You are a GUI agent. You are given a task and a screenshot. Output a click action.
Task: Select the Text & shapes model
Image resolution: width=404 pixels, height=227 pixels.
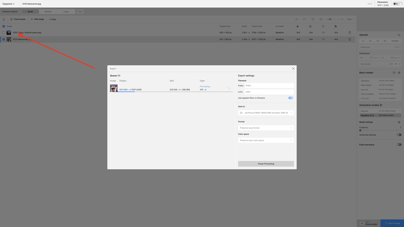coord(380,94)
